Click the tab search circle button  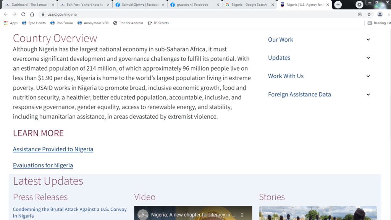tap(359, 5)
